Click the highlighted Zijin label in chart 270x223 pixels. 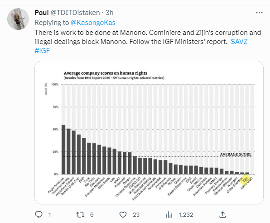(x=245, y=179)
